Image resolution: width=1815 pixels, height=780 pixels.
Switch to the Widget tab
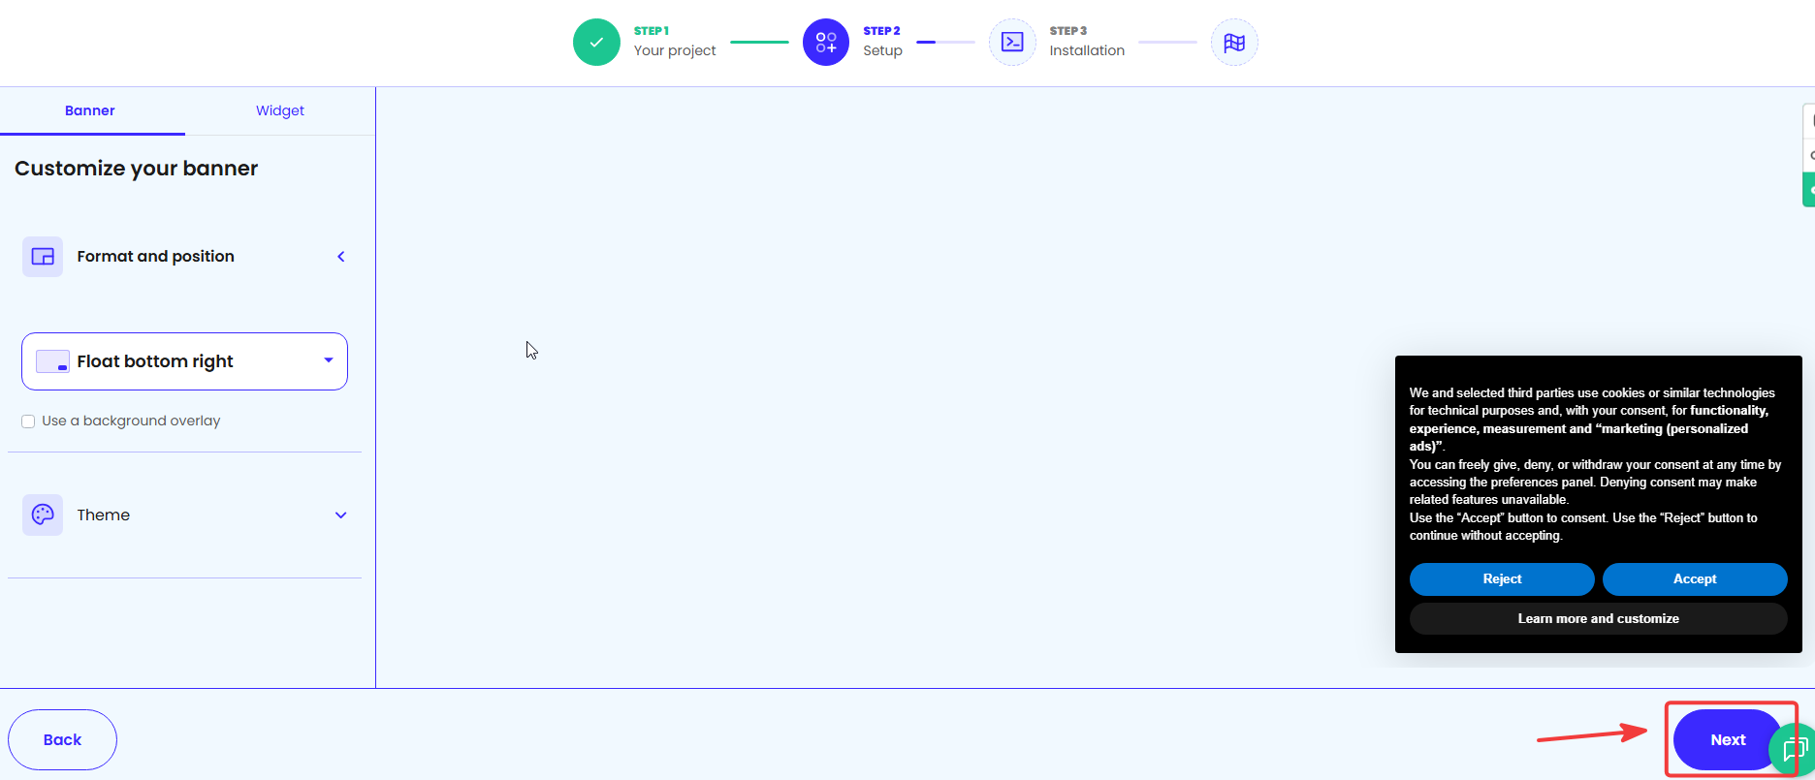[x=280, y=110]
